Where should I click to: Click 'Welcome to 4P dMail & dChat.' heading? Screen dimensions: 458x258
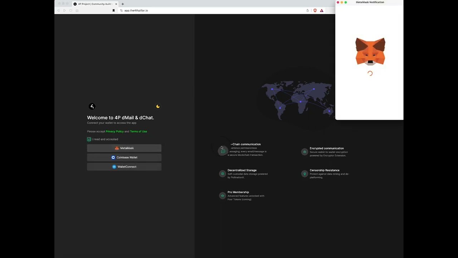(121, 118)
